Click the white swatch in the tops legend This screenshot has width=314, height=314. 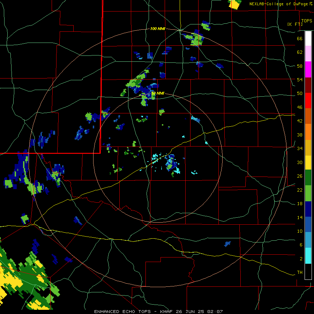(308, 38)
